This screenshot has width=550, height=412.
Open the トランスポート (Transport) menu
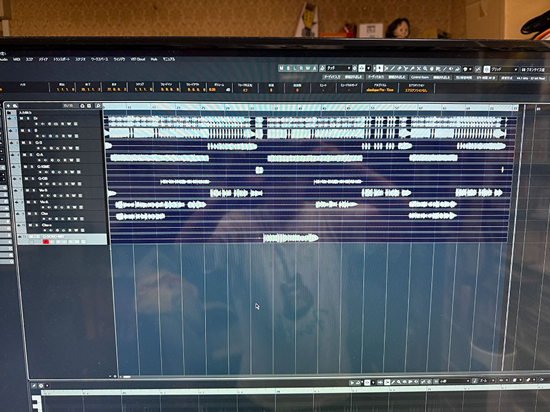[61, 59]
